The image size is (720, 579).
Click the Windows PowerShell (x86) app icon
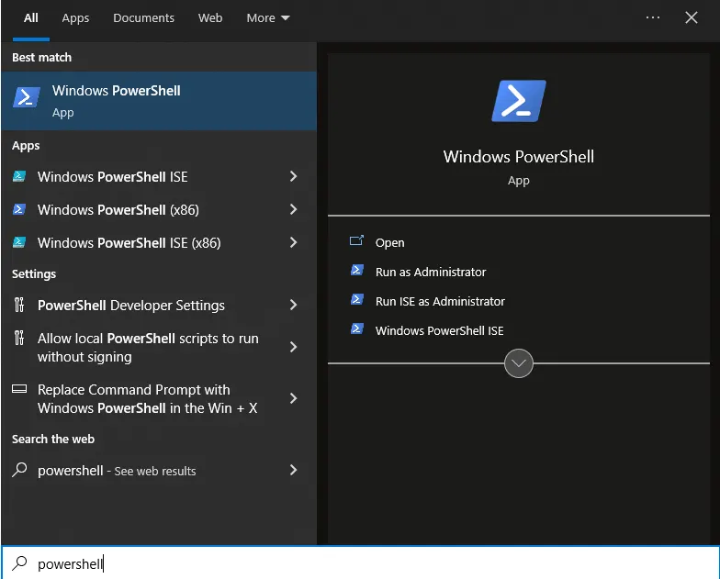point(18,209)
